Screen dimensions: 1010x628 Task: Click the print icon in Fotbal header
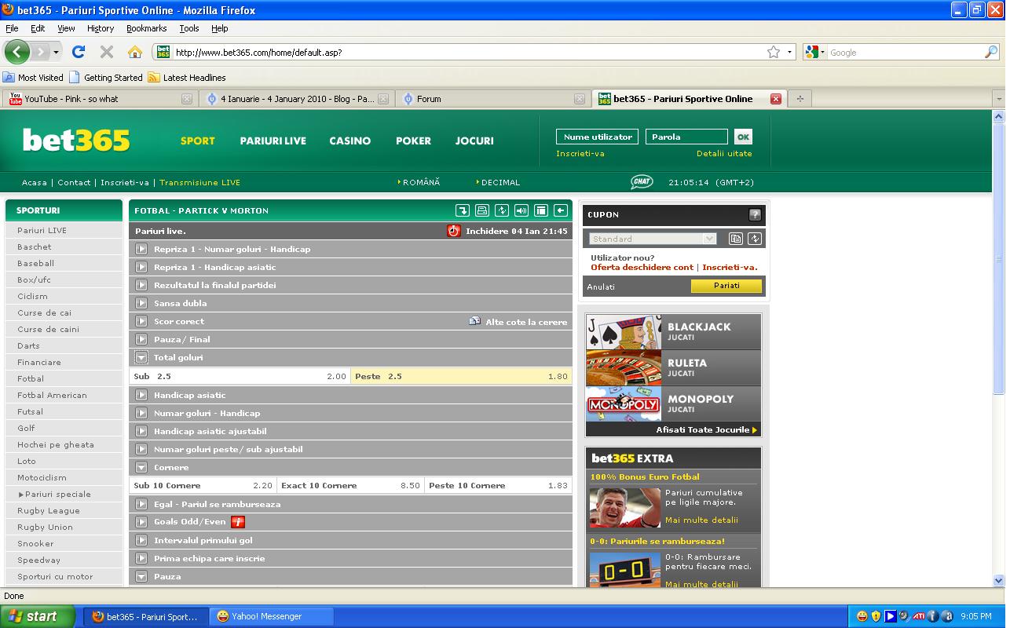pyautogui.click(x=482, y=210)
